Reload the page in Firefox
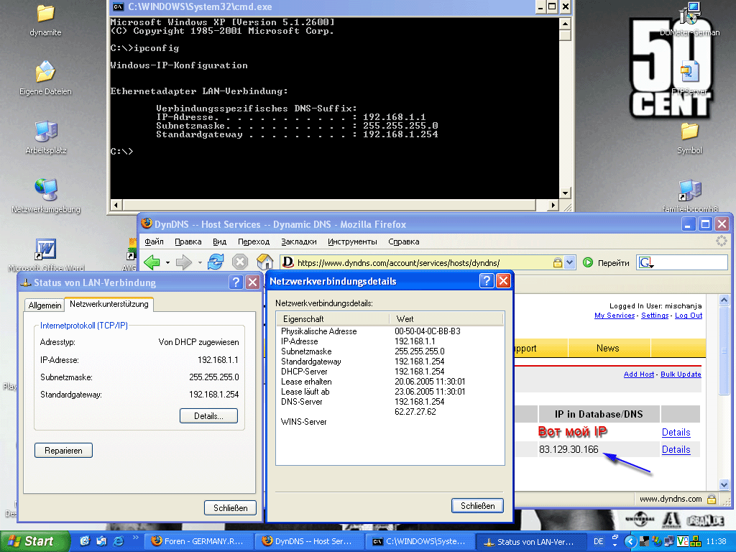 (216, 262)
